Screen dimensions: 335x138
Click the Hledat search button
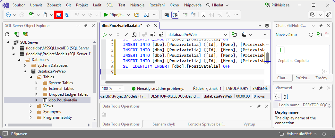(x=217, y=5)
